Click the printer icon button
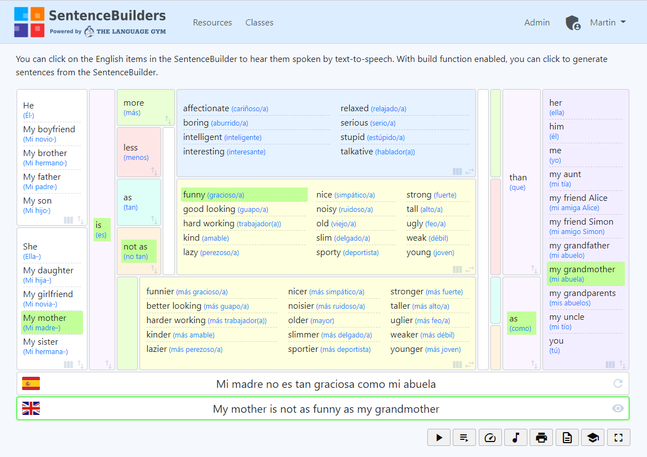The height and width of the screenshot is (457, 647). coord(541,438)
